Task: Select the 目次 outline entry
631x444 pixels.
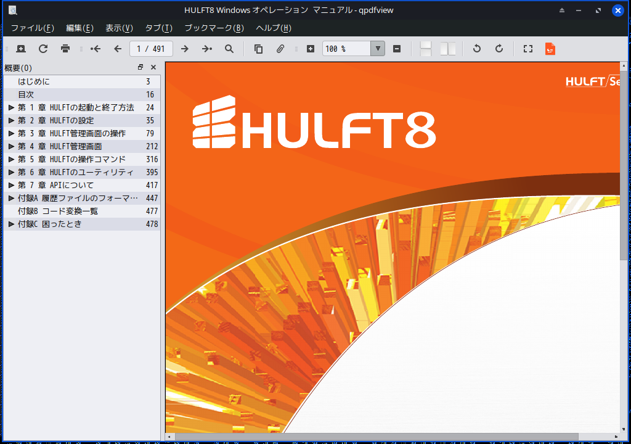Action: pyautogui.click(x=26, y=94)
